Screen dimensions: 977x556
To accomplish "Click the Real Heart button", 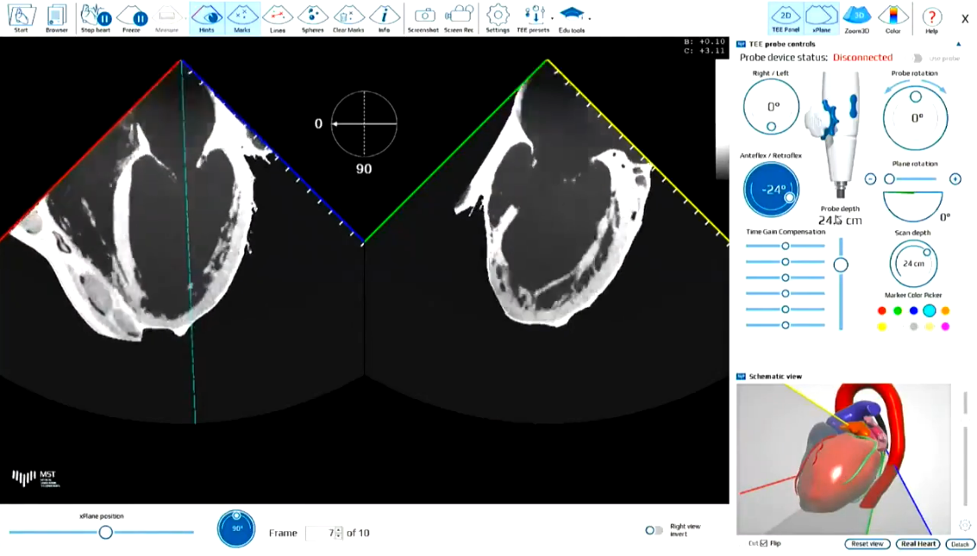I will pos(917,544).
